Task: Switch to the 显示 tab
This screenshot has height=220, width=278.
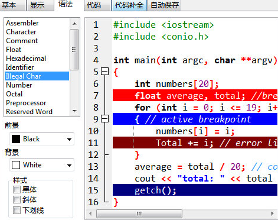Action: click(40, 5)
